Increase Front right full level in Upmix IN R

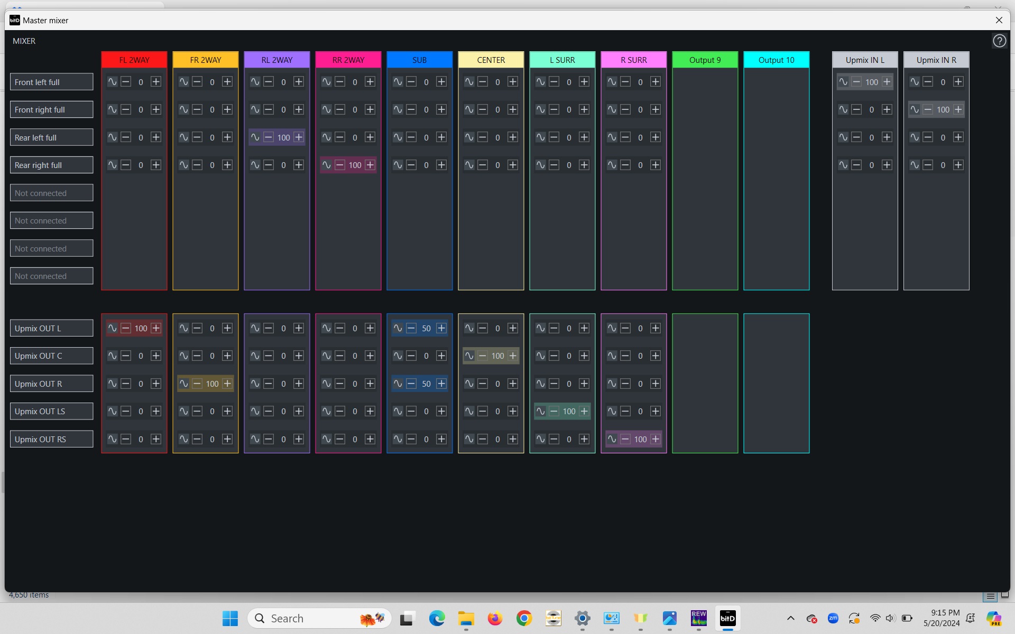click(958, 109)
